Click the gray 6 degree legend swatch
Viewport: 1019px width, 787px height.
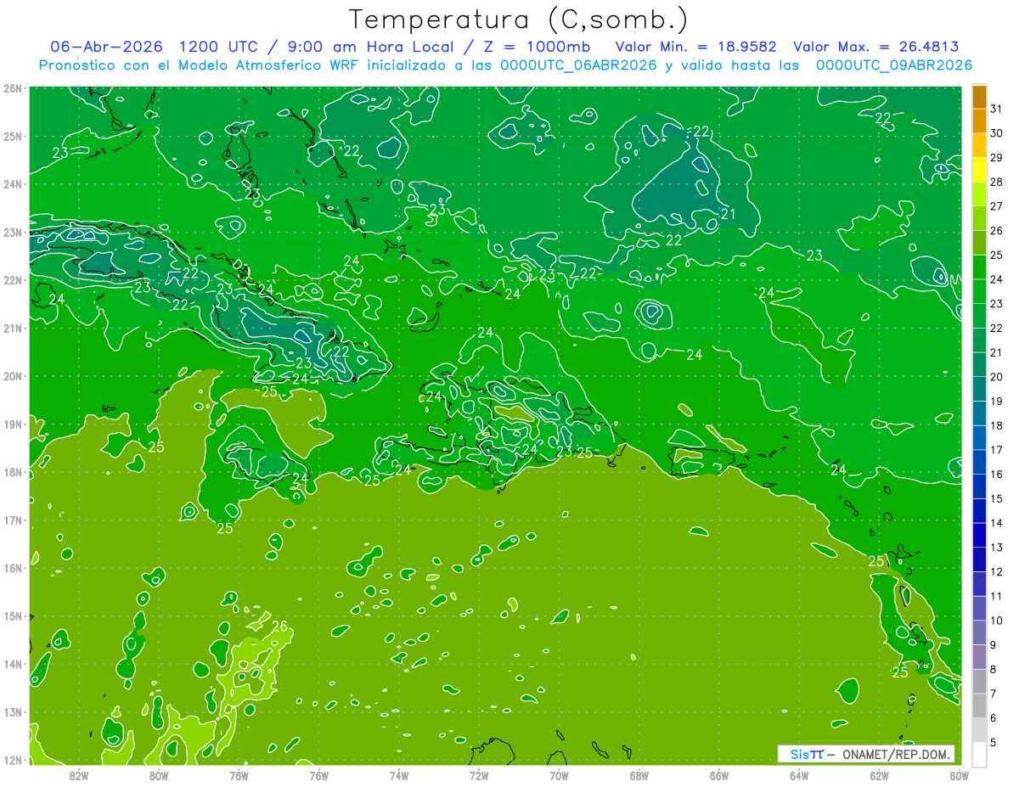pos(979,705)
